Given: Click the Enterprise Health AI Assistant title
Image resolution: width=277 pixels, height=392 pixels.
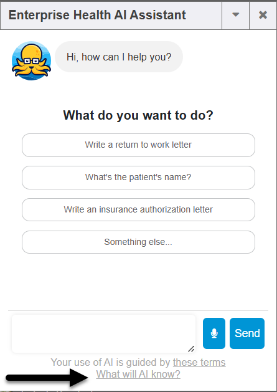Looking at the screenshot, I should [97, 15].
